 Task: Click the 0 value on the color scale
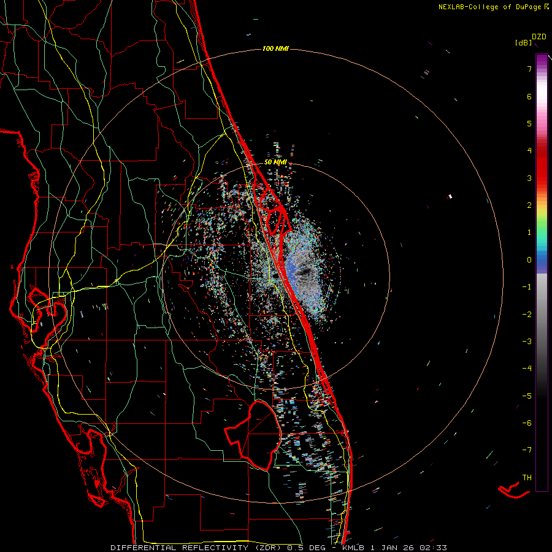(x=529, y=260)
